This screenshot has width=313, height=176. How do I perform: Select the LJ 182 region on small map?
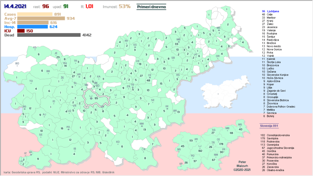point(200,149)
